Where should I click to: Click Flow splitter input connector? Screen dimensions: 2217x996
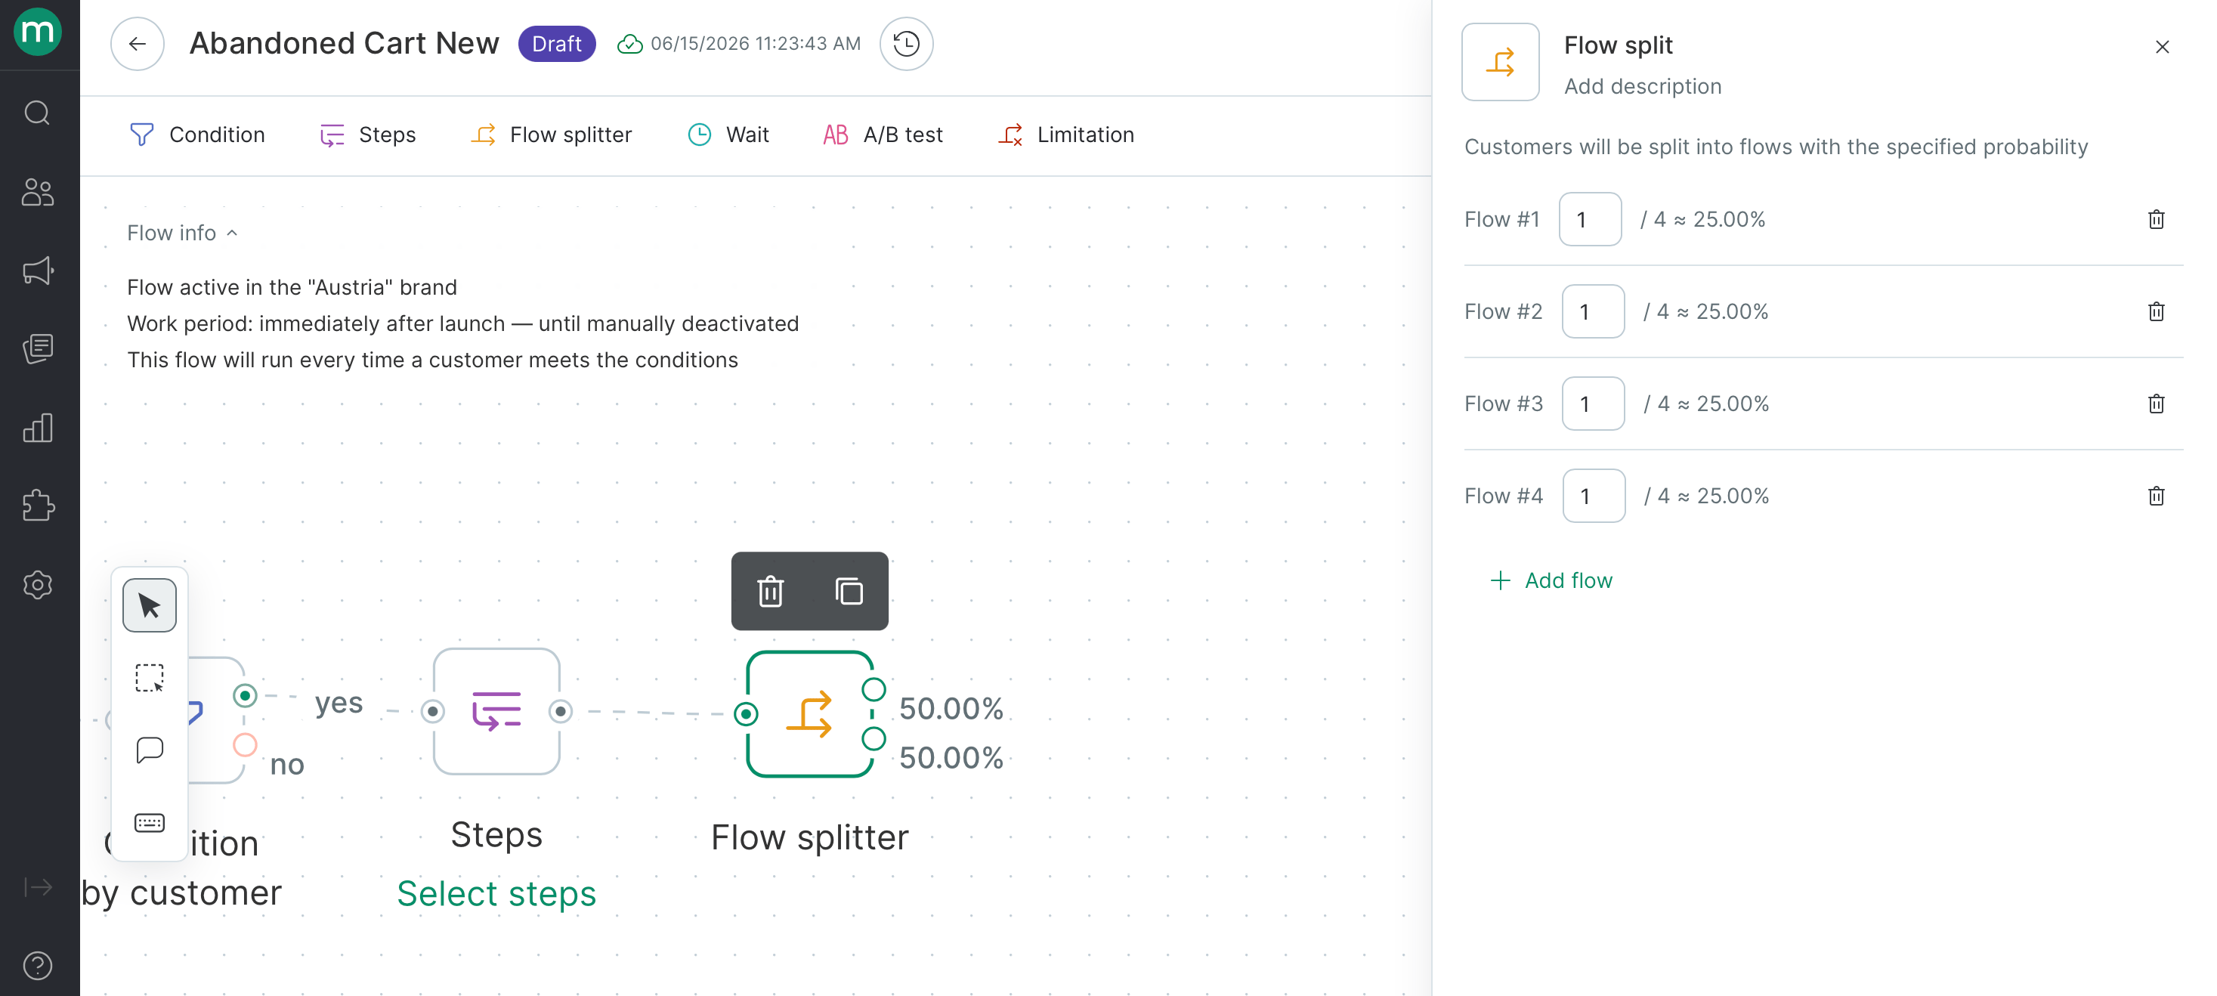pyautogui.click(x=746, y=714)
